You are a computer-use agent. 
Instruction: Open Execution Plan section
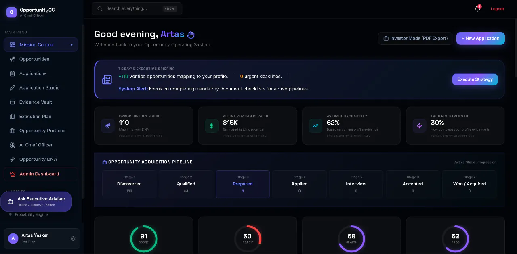click(x=41, y=117)
